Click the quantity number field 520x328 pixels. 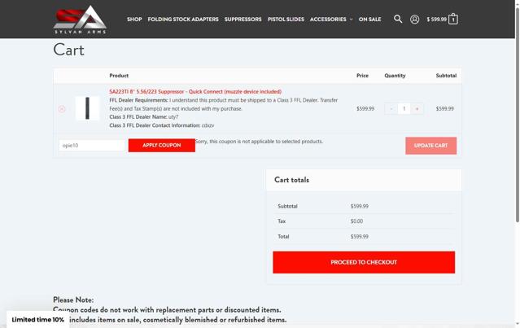pyautogui.click(x=404, y=109)
